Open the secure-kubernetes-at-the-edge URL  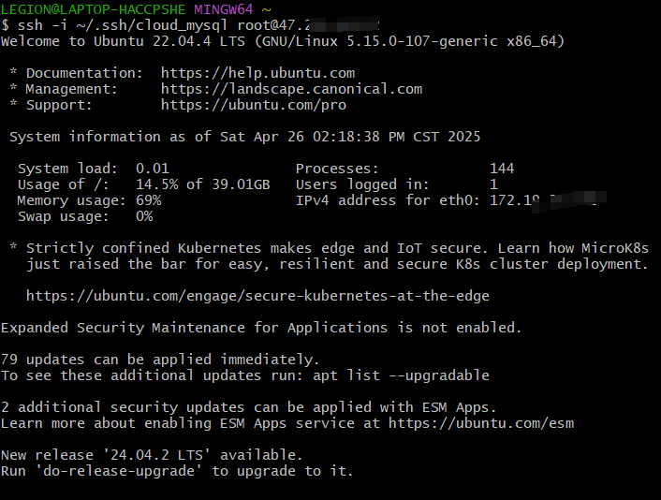click(x=257, y=297)
